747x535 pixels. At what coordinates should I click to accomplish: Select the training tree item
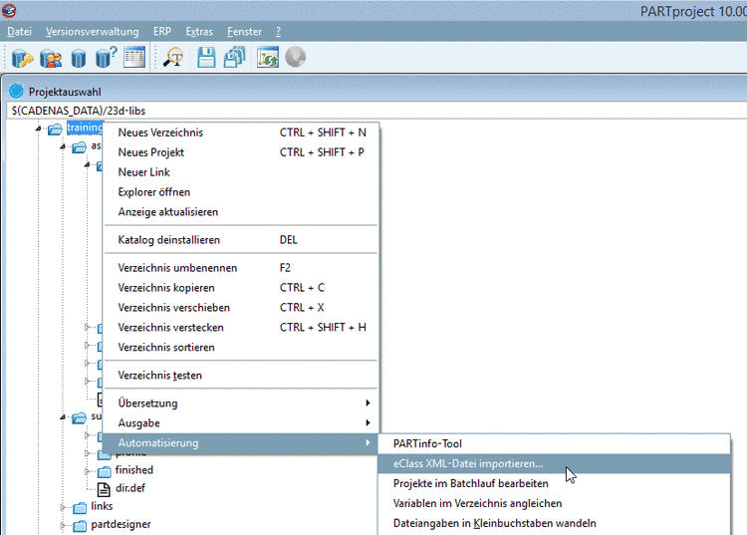click(x=85, y=128)
